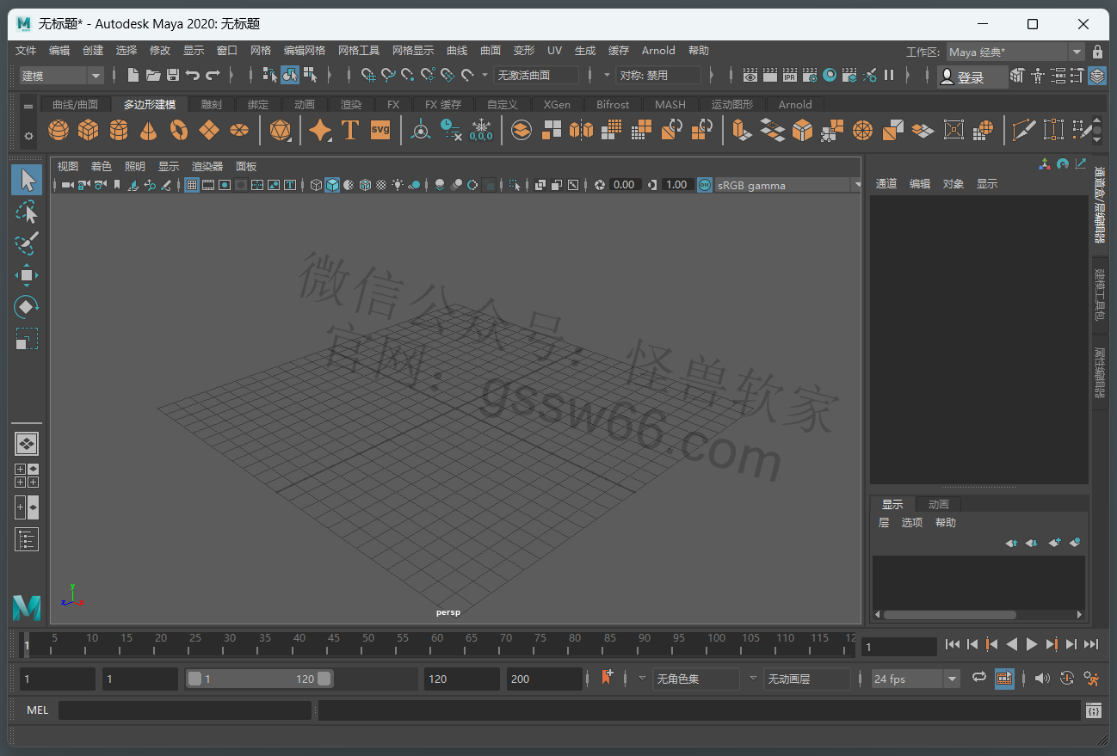Switch to the MASH shelf tab
Screen dimensions: 1117x756
click(x=670, y=105)
